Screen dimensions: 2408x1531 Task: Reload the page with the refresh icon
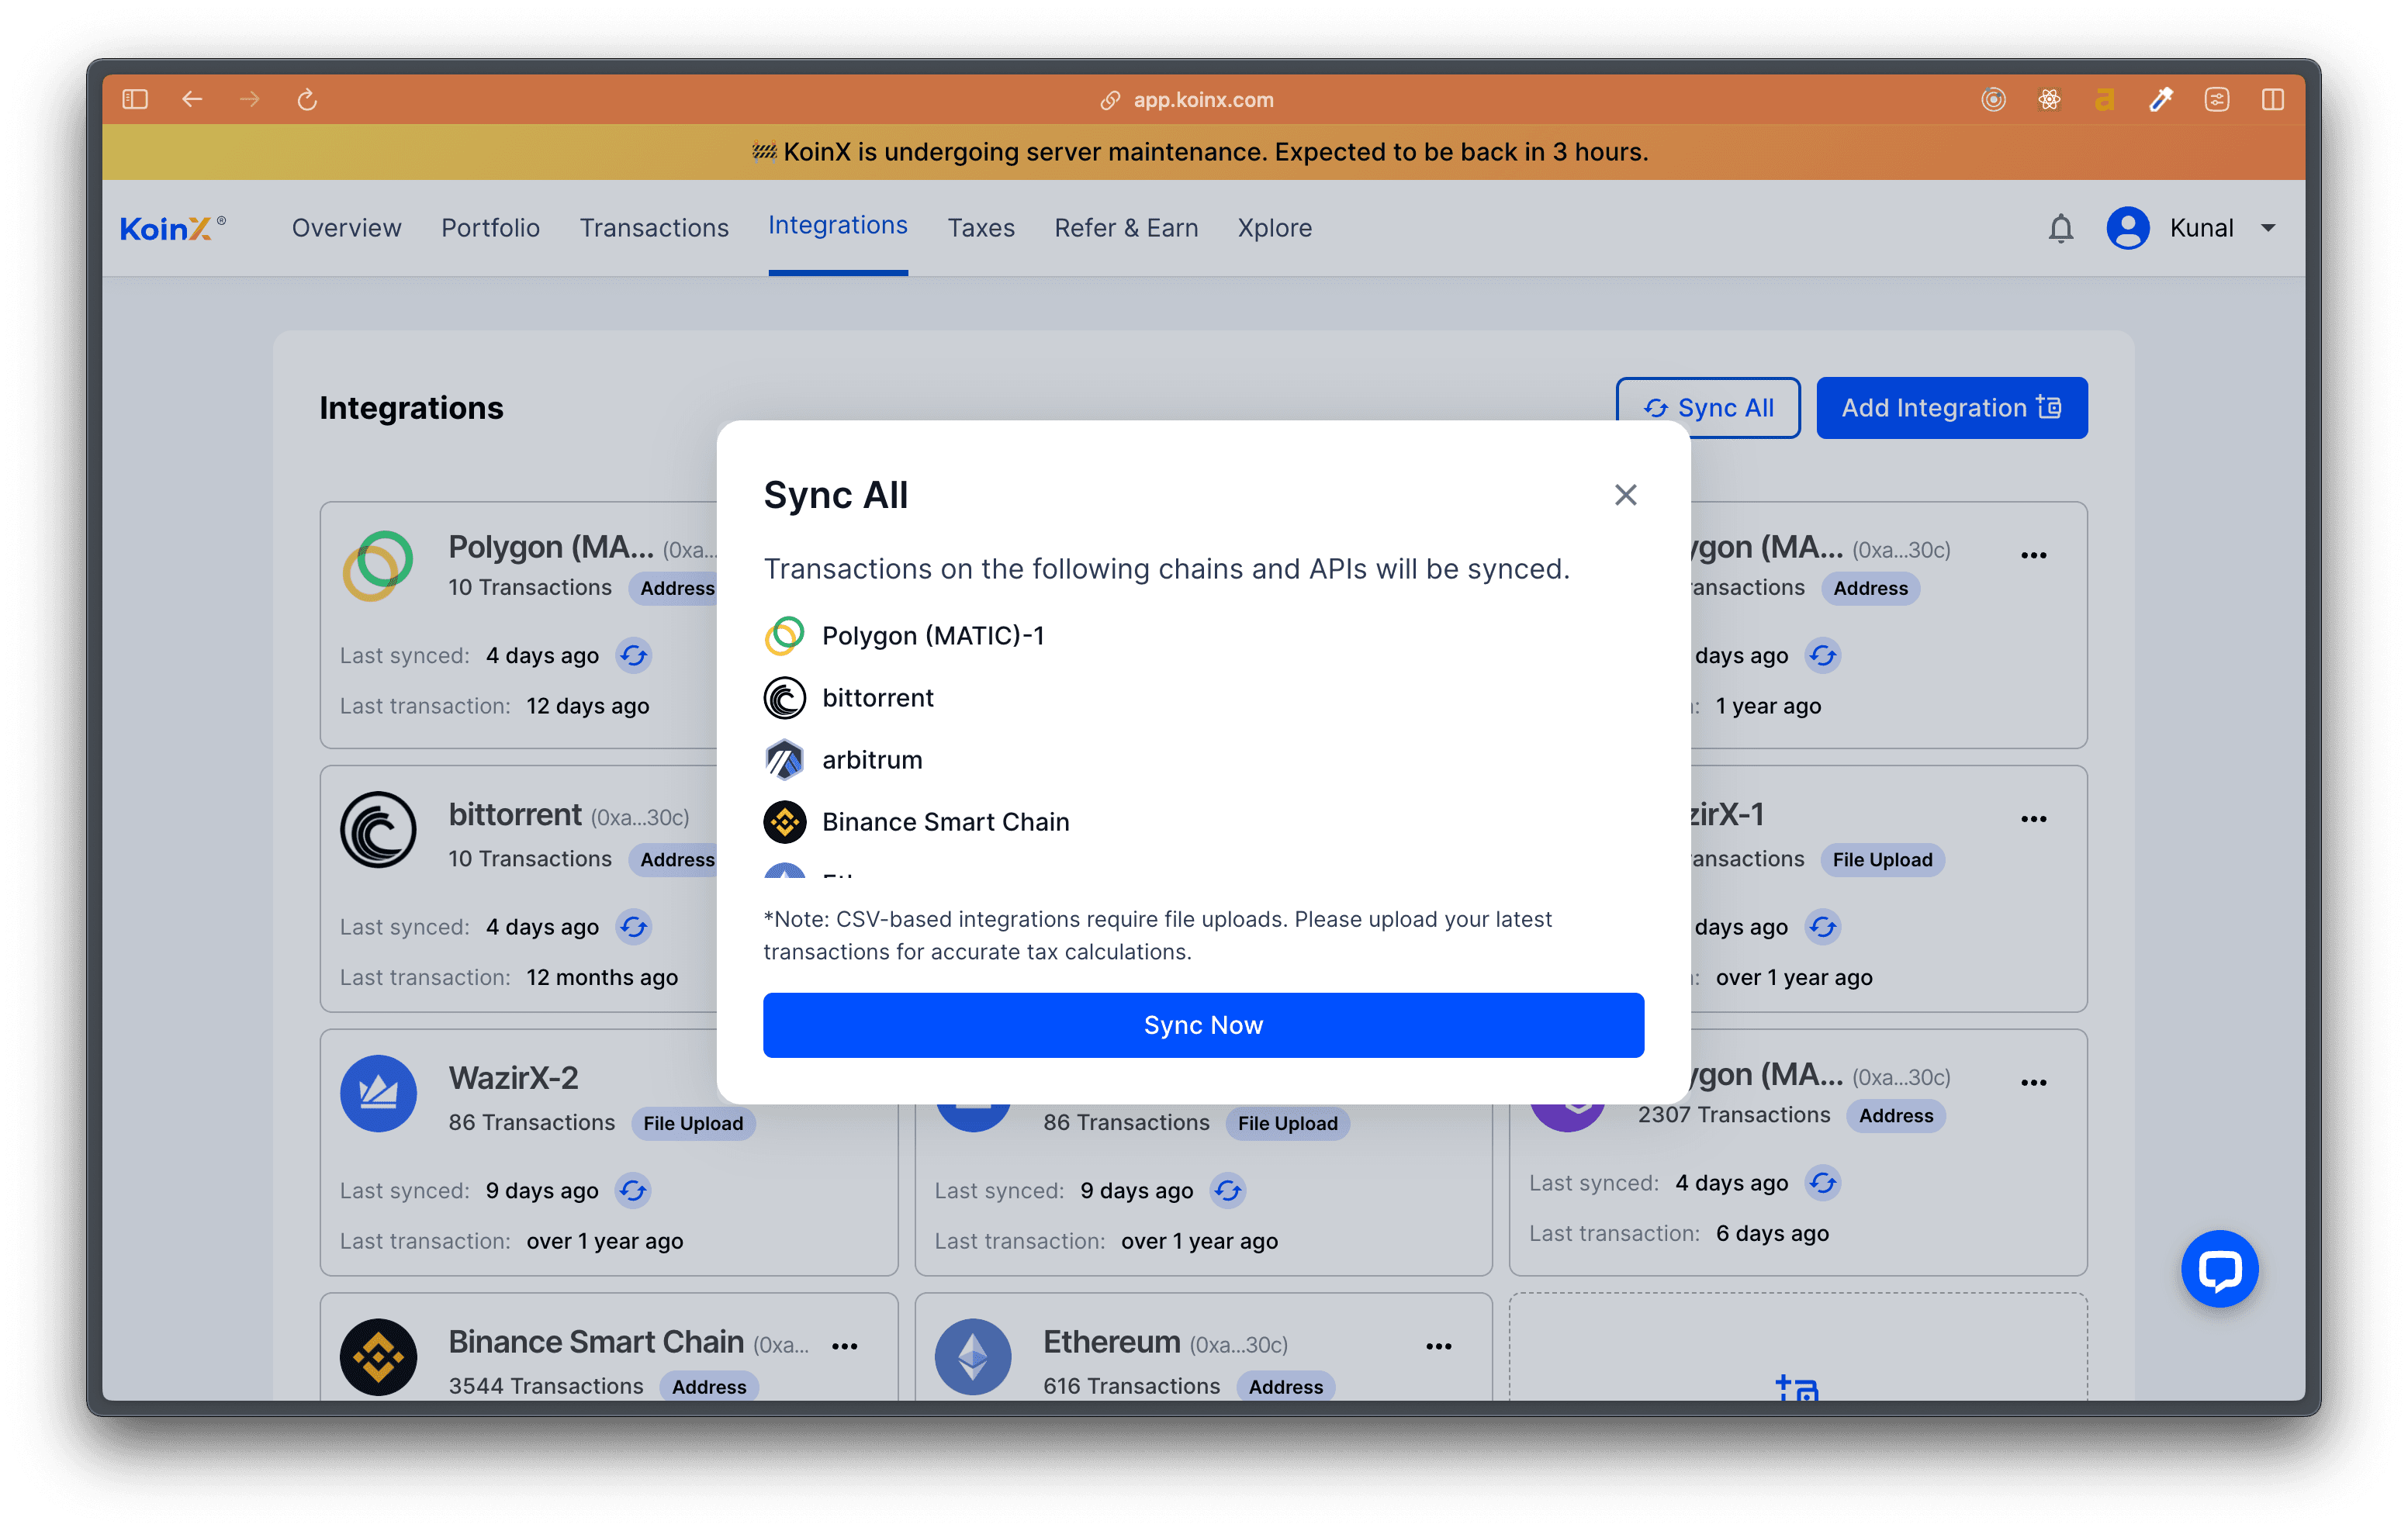point(307,99)
